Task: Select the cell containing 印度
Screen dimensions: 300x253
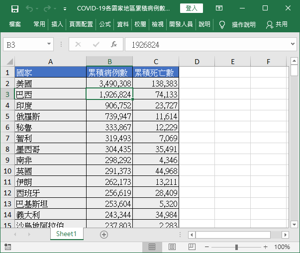Action: tap(51, 105)
